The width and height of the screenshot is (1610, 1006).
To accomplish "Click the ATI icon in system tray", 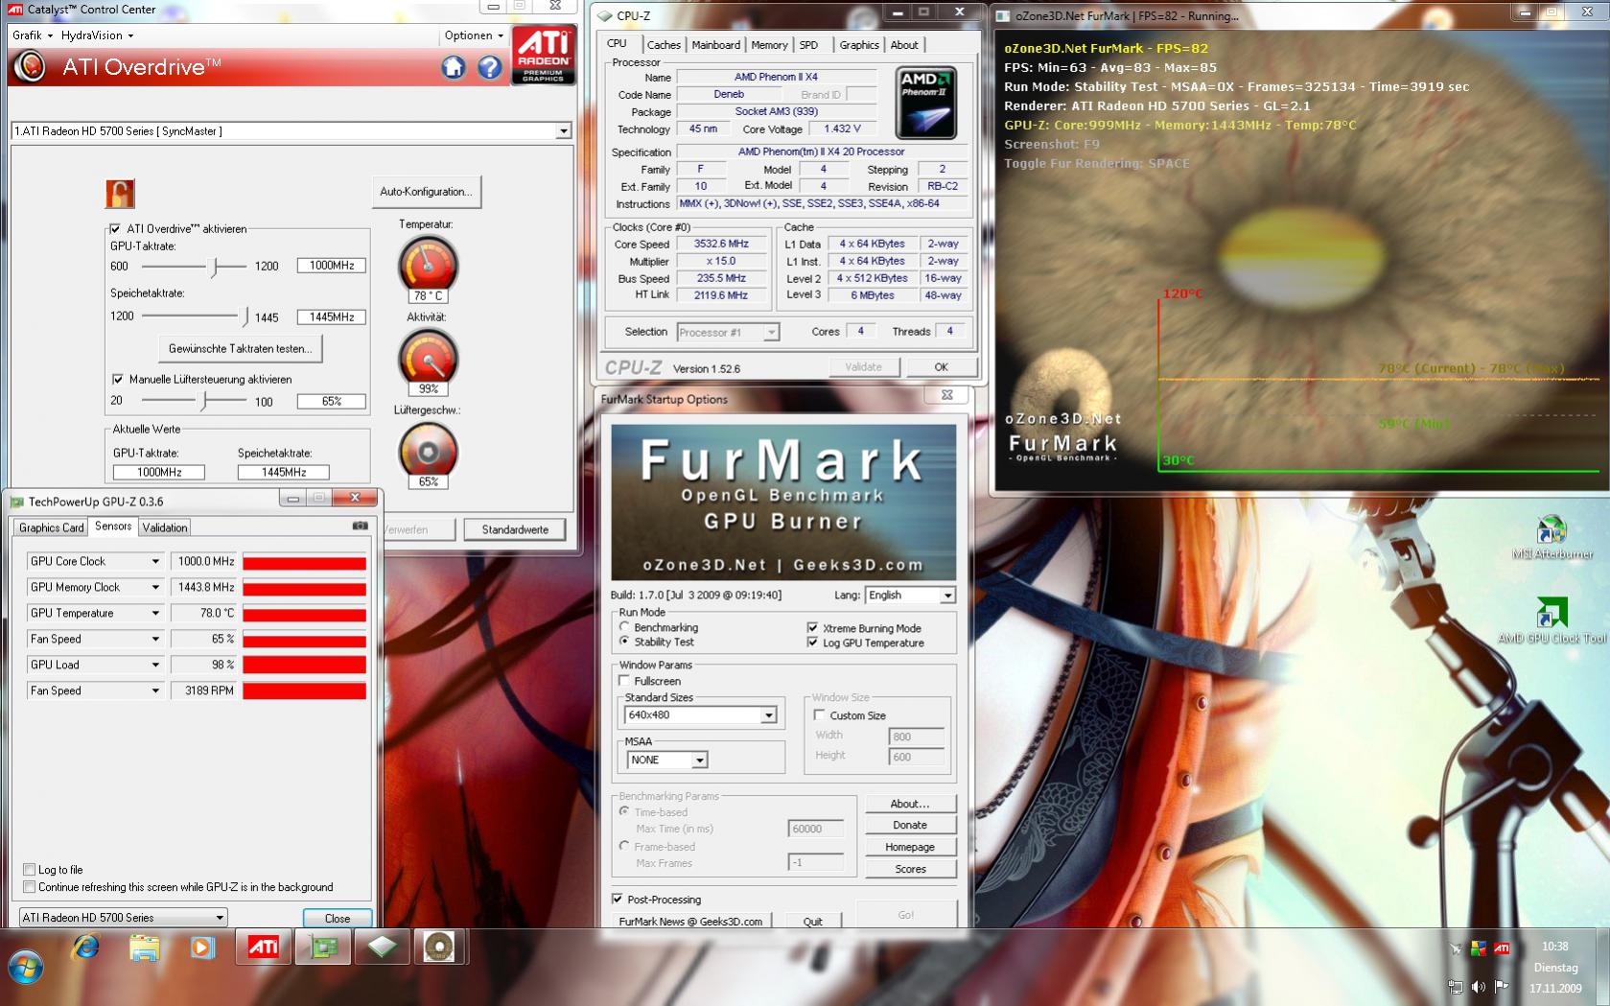I will 1502,948.
